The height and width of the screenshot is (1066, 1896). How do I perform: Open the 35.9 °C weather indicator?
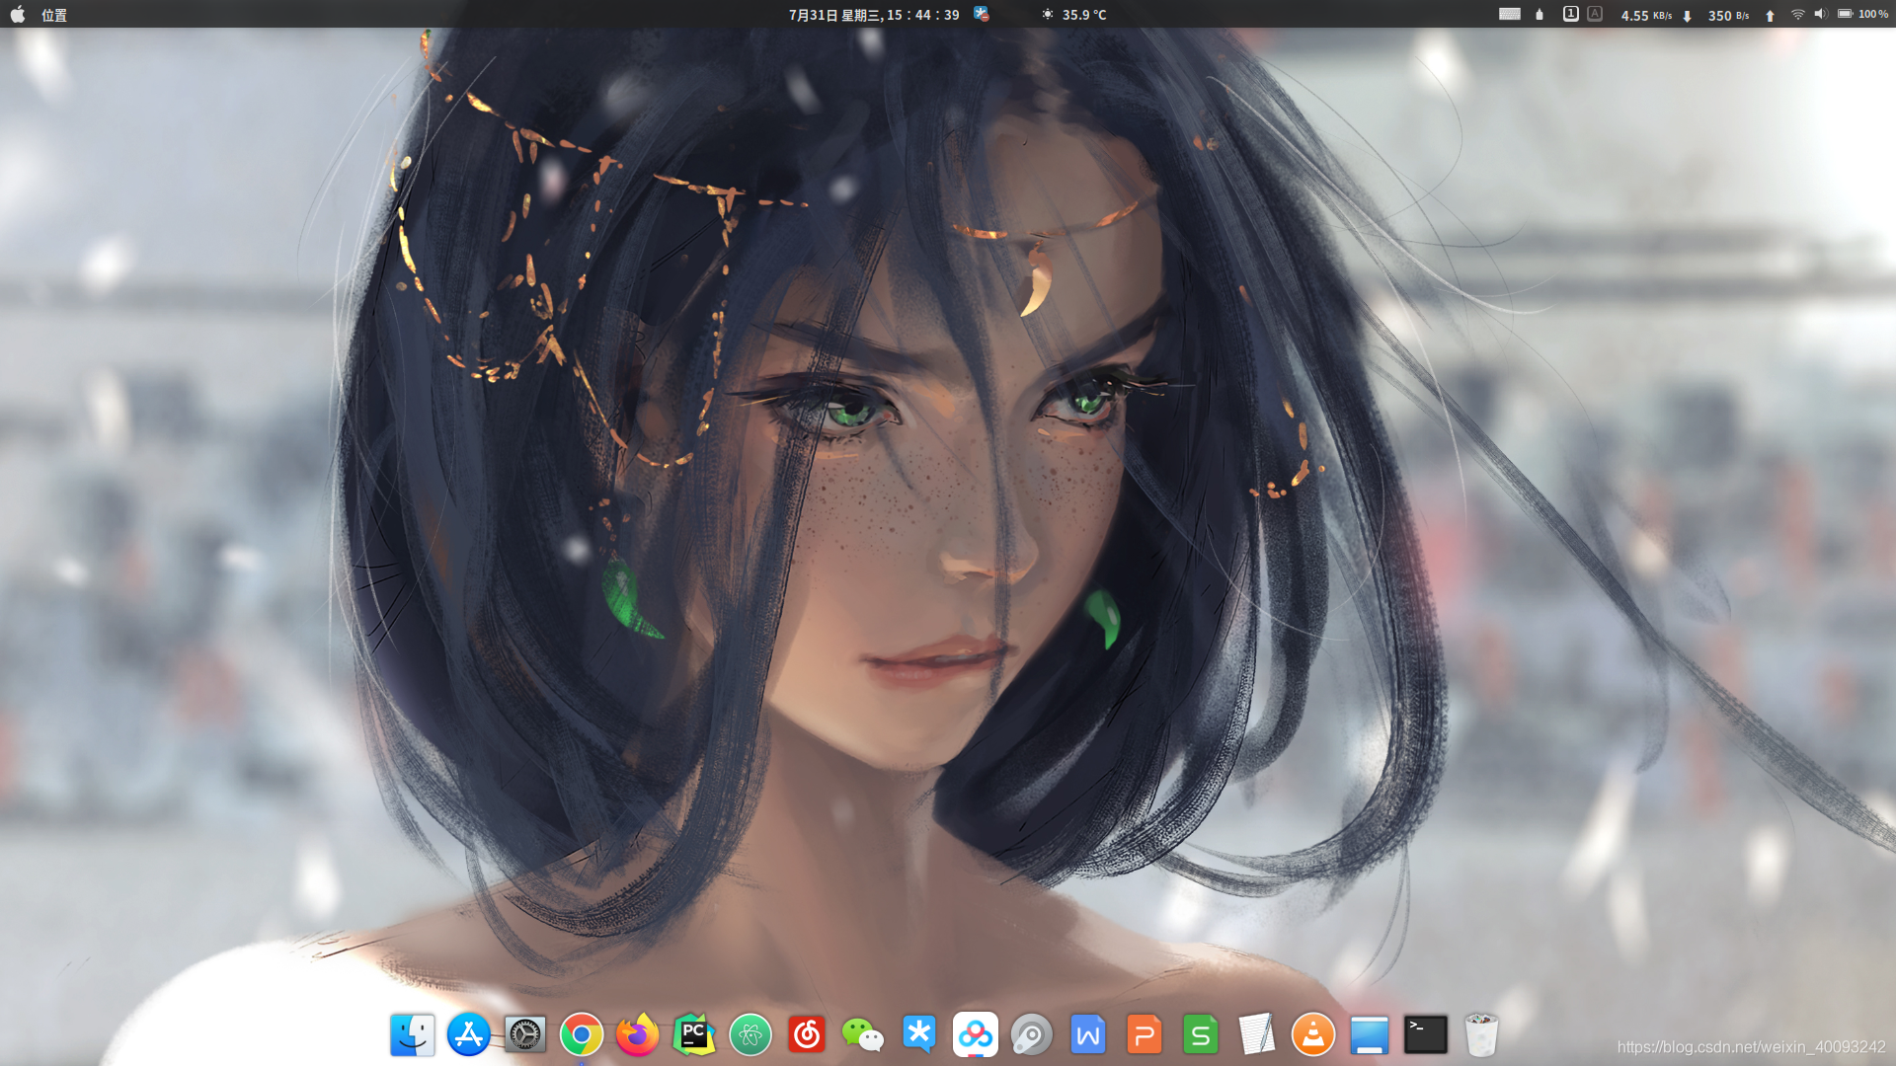click(x=1073, y=15)
